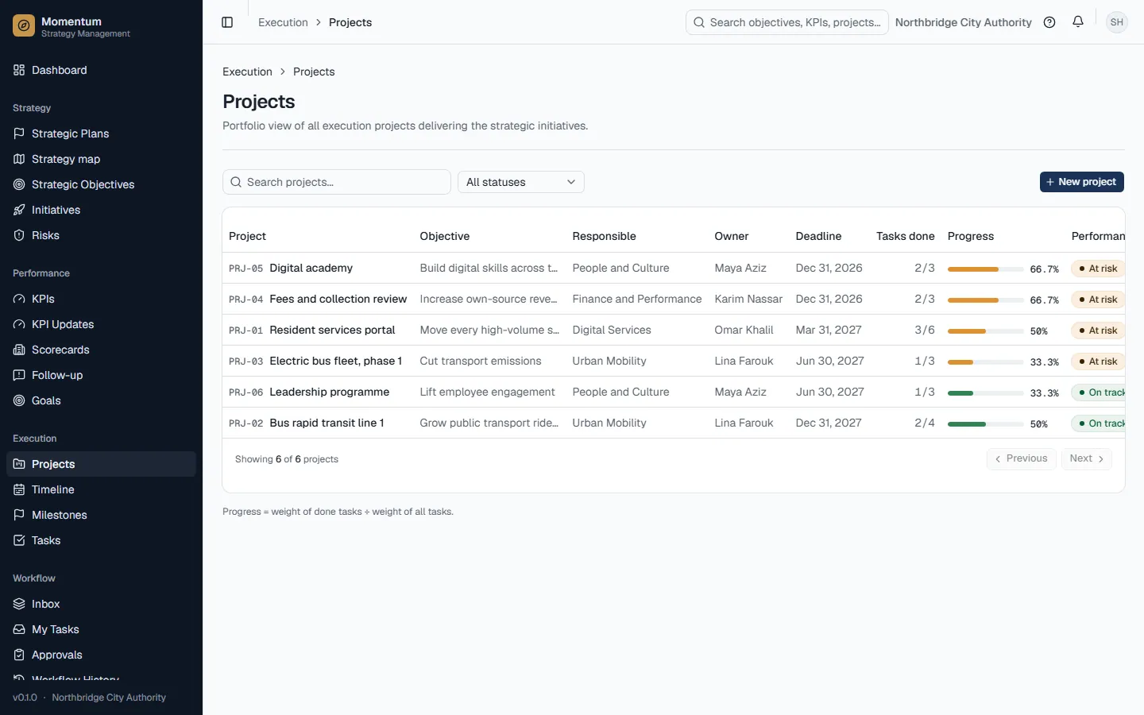Click the New project button
Screen dimensions: 1144x715
tap(1081, 182)
